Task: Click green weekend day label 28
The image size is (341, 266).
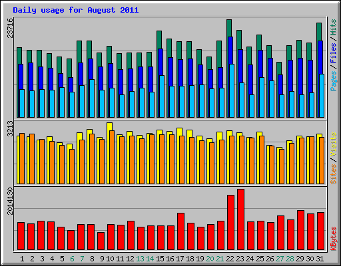Action: [x=290, y=259]
